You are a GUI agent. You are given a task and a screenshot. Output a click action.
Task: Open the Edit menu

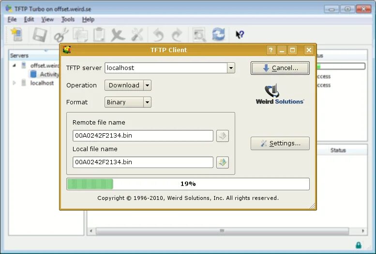pyautogui.click(x=29, y=19)
